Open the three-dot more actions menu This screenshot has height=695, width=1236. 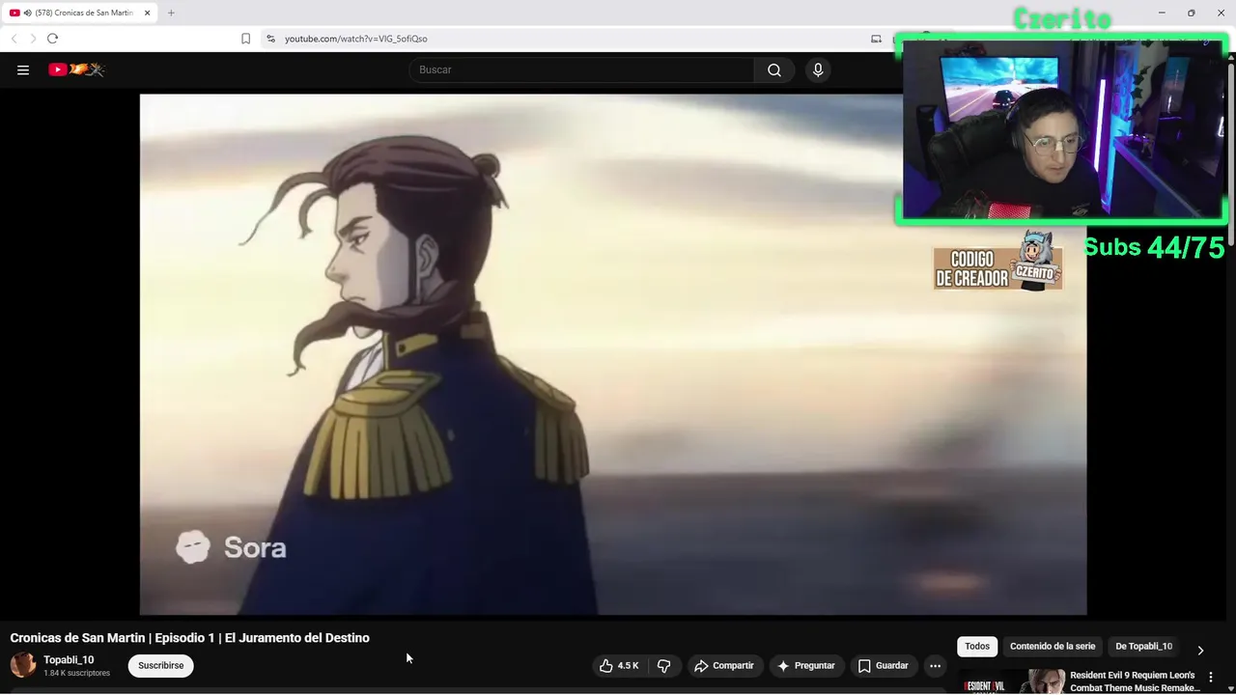click(935, 666)
